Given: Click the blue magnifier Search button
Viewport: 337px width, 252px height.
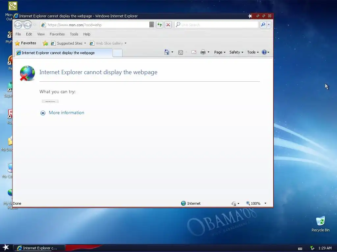Looking at the screenshot, I should [x=263, y=25].
